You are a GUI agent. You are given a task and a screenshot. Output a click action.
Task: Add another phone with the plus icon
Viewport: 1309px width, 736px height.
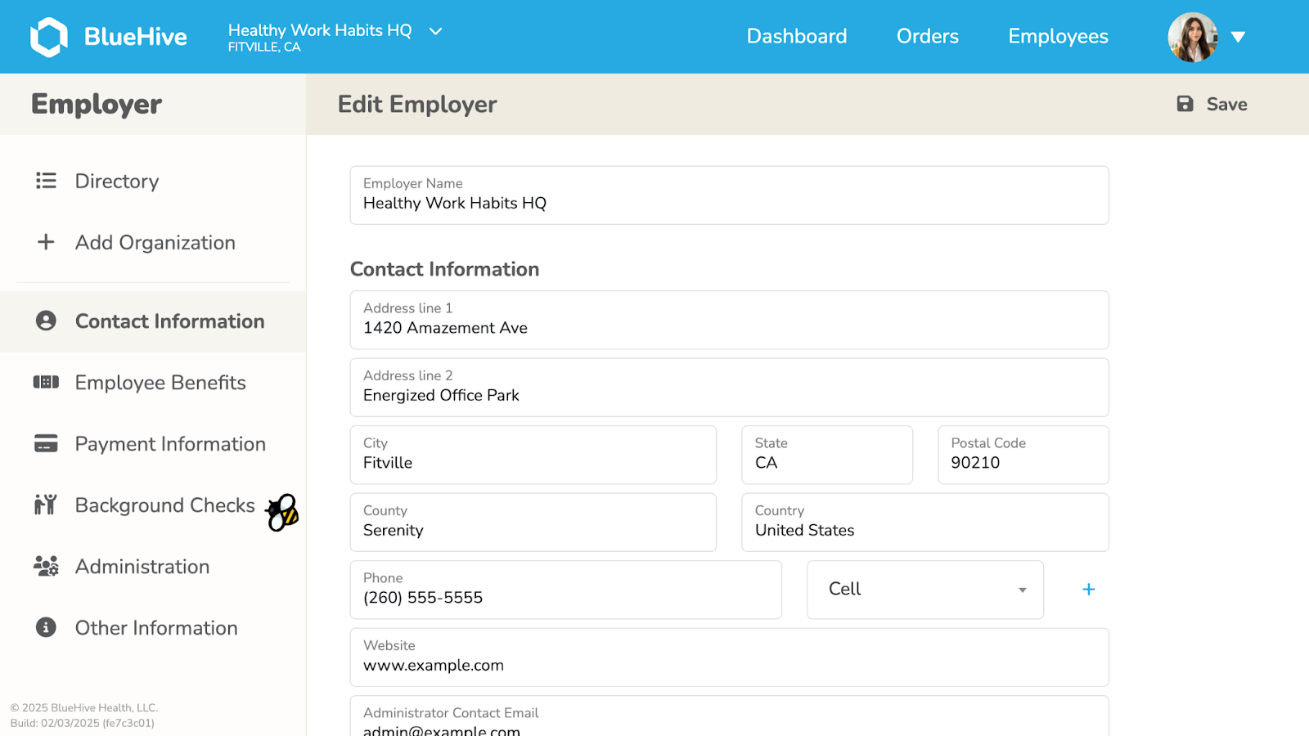point(1089,590)
